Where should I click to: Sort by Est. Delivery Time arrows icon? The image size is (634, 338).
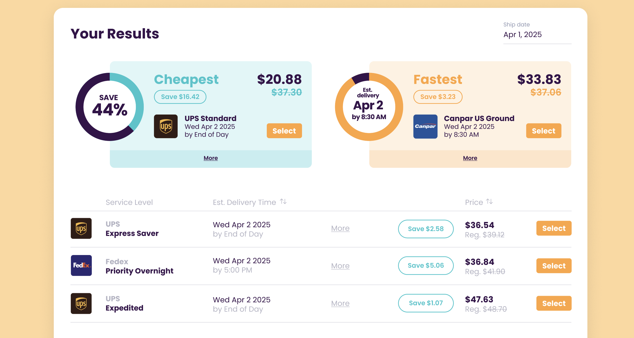coord(283,202)
